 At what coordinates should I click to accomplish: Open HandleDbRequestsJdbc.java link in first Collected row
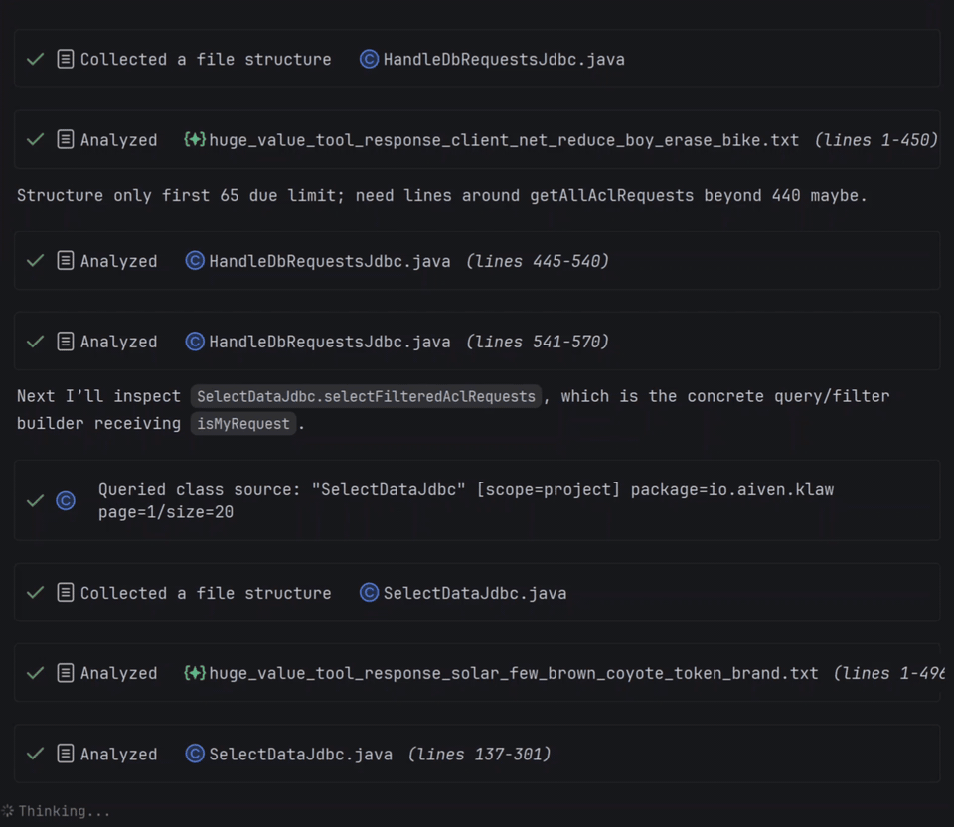point(504,59)
